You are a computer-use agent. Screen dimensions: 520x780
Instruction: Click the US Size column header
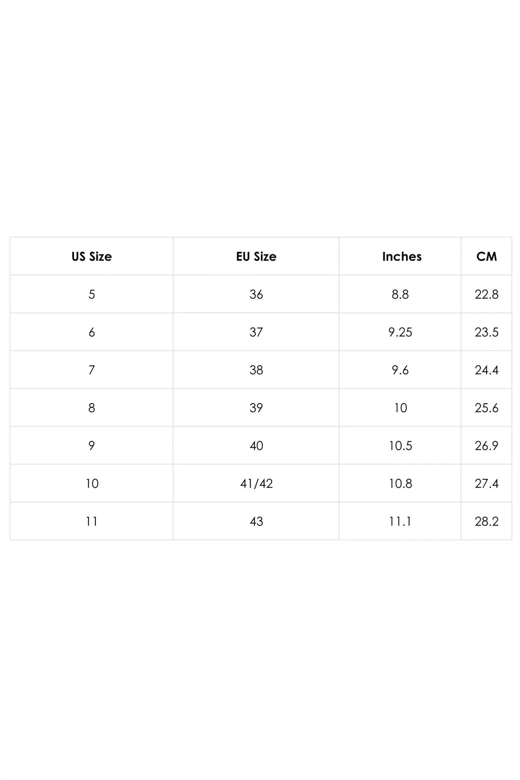[x=92, y=256]
